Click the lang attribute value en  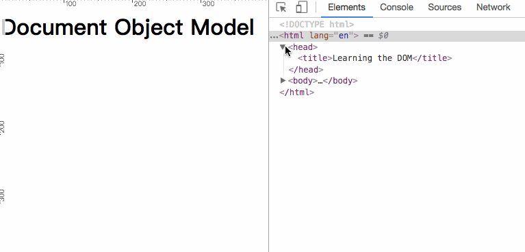(344, 36)
